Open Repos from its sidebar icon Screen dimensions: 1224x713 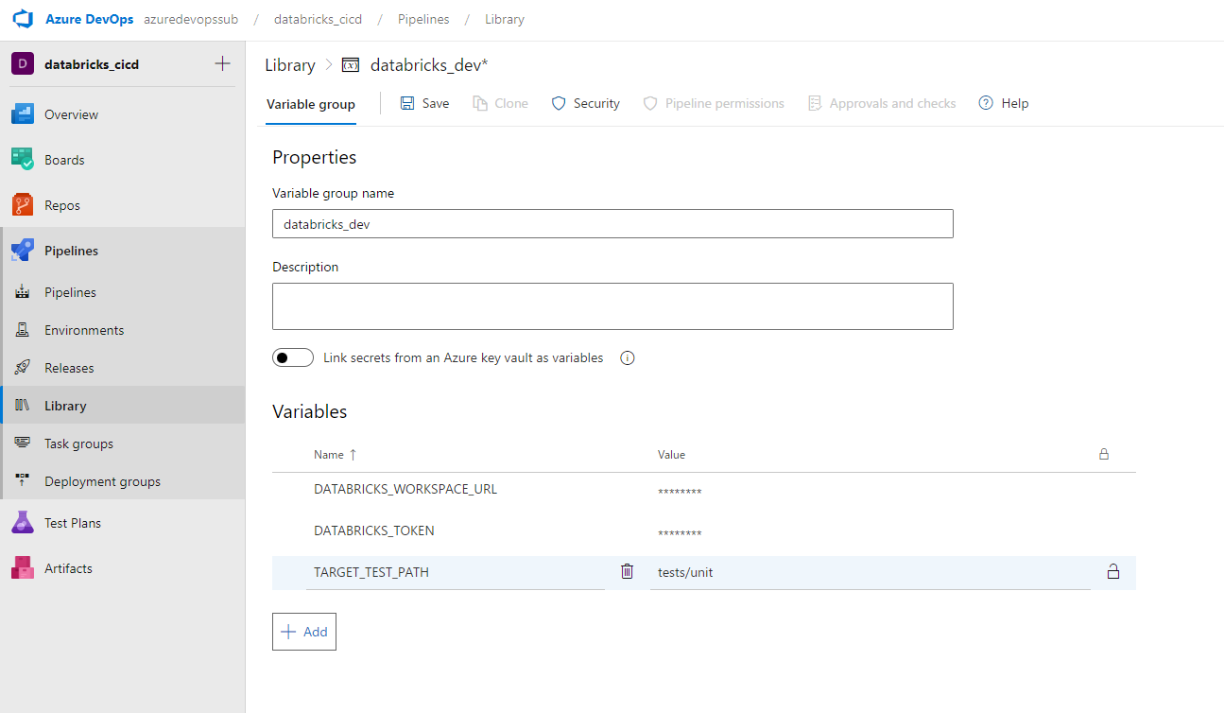click(23, 205)
